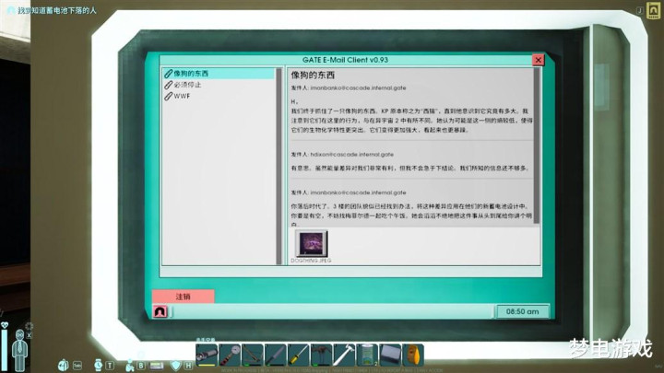Click the objective text 找到知道蓄电池下落的人
664x373 pixels.
pyautogui.click(x=57, y=10)
